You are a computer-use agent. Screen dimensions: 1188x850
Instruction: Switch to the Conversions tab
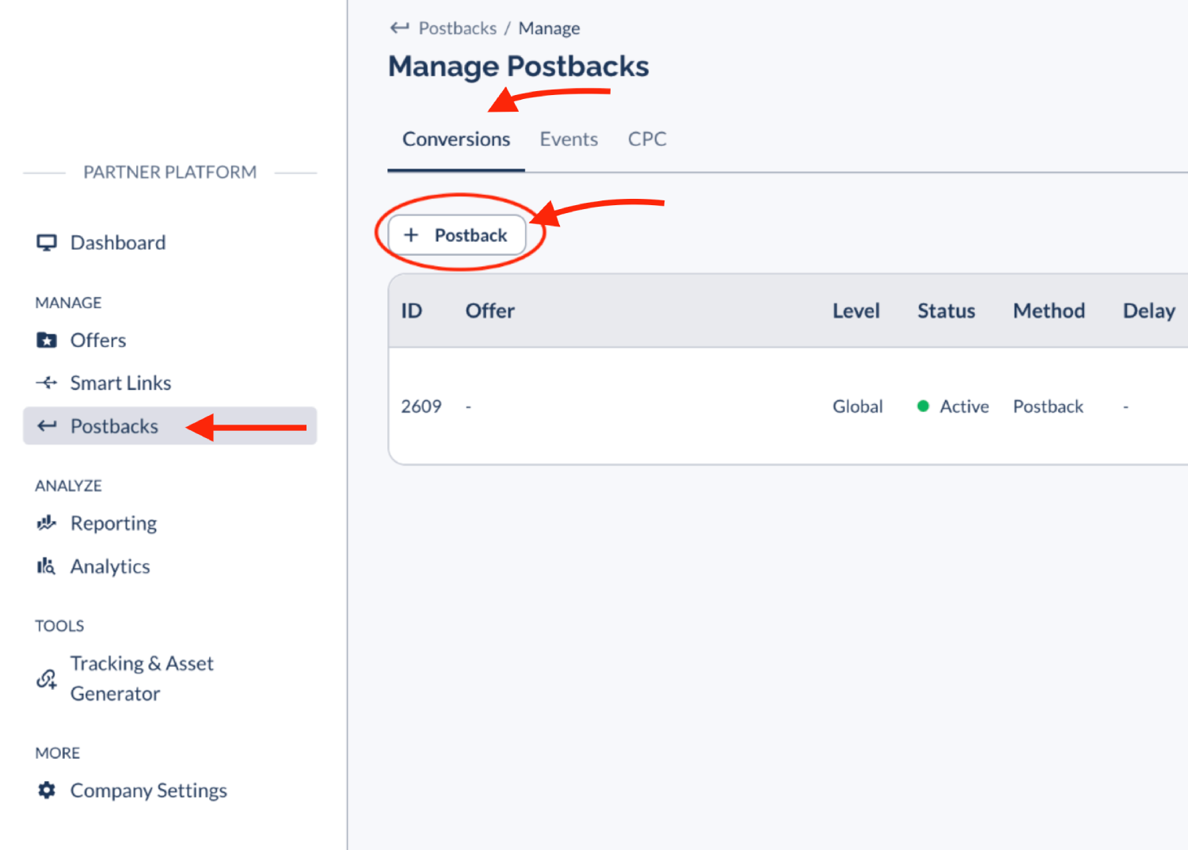click(x=456, y=139)
